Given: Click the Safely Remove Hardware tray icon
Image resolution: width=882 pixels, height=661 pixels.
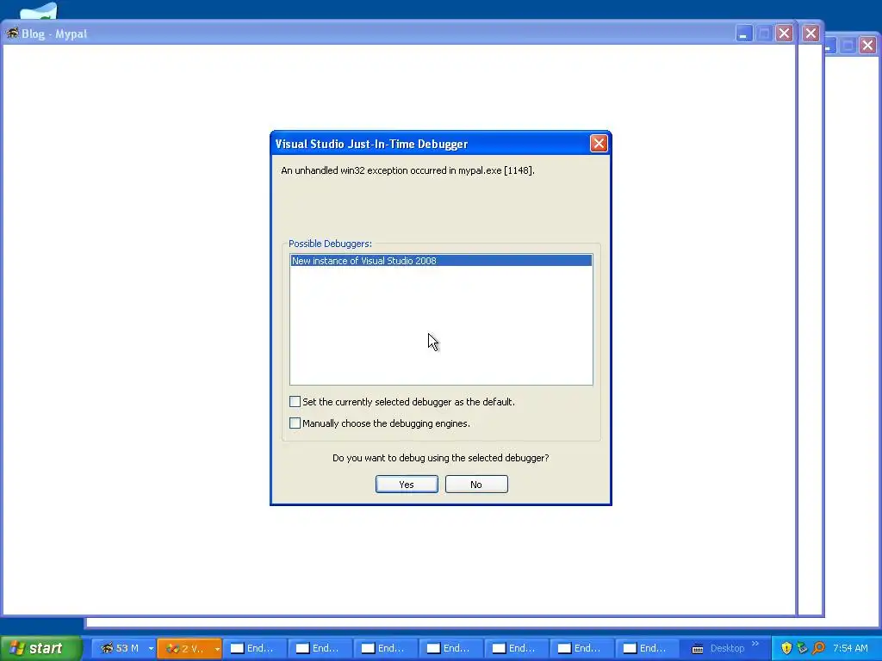Looking at the screenshot, I should (x=802, y=648).
